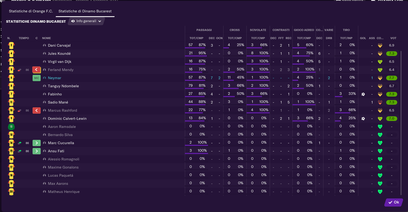Click Tanguy Ndombele's 79 total passes value
Viewport: 408px width, 212px height.
[191, 86]
